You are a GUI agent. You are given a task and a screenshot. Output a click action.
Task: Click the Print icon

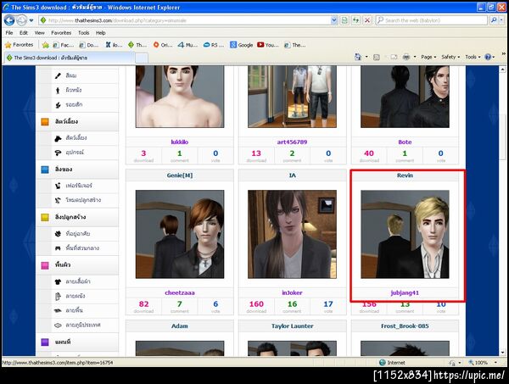click(406, 57)
